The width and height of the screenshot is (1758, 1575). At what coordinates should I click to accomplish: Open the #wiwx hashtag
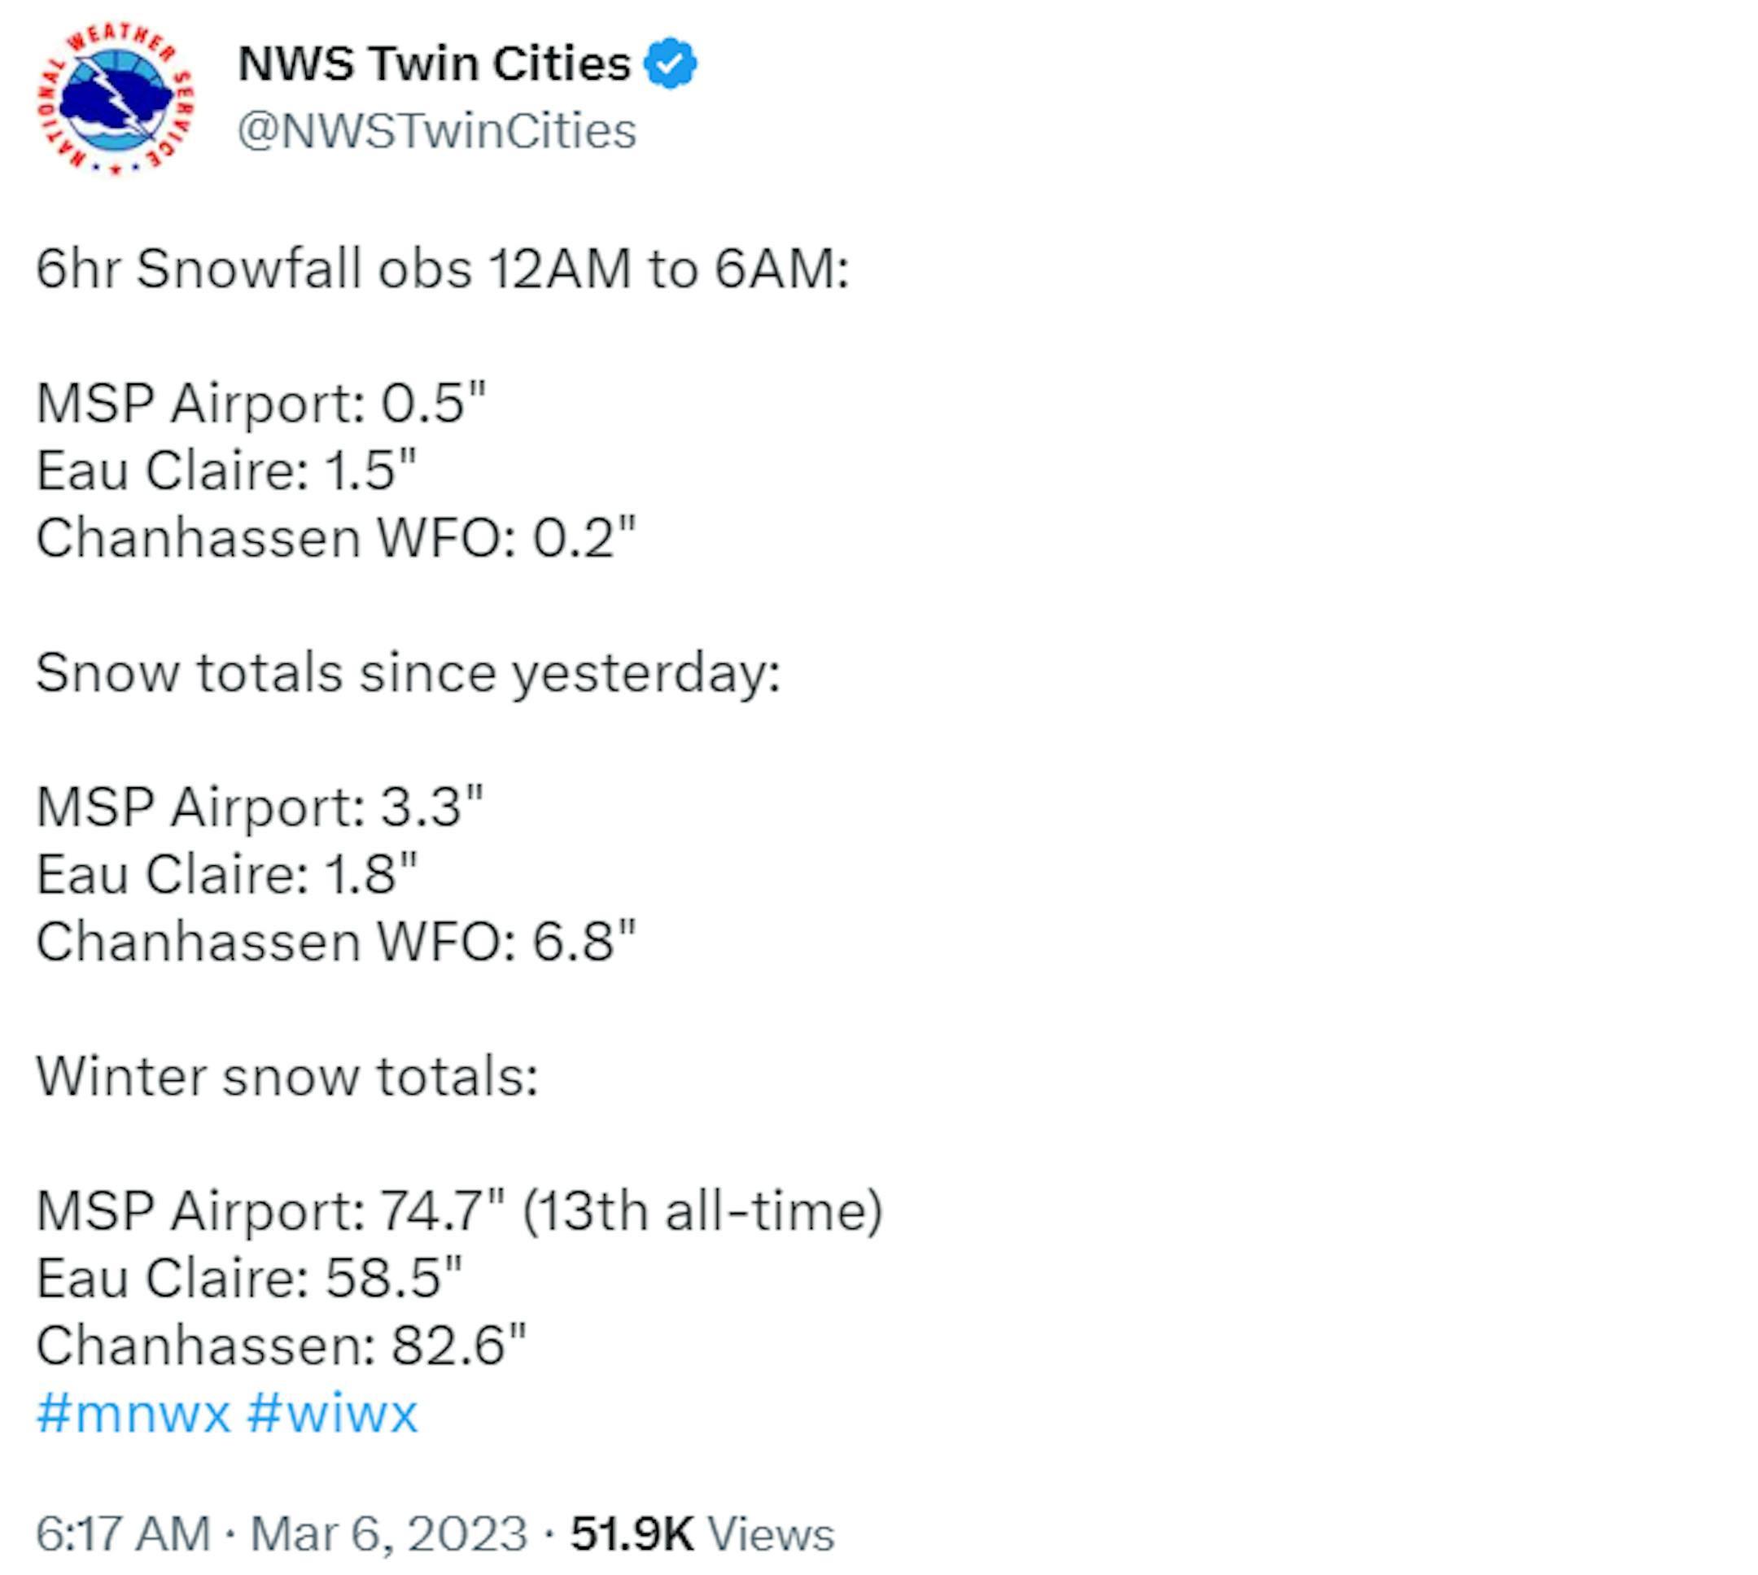(332, 1413)
